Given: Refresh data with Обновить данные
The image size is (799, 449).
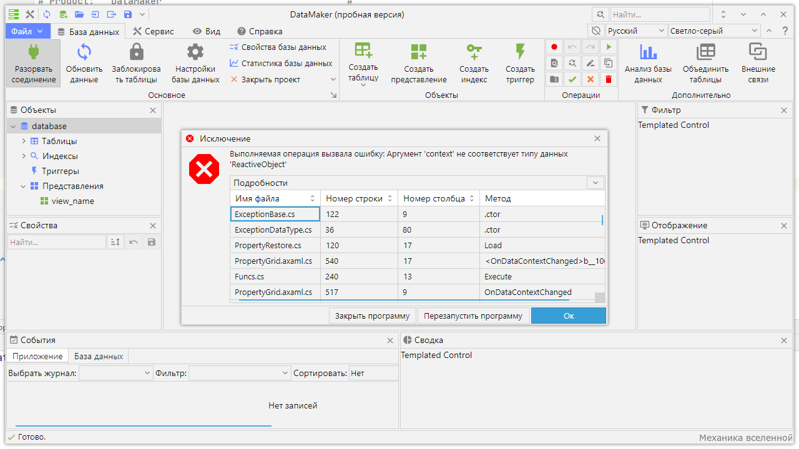Looking at the screenshot, I should [x=84, y=63].
